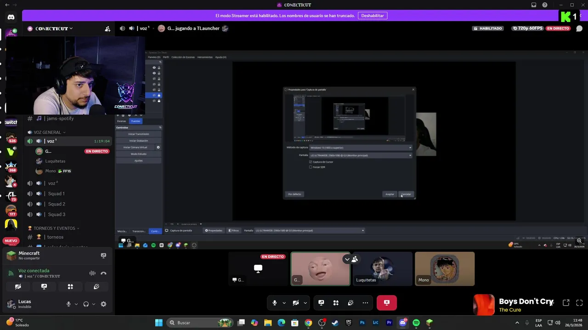Open Lightroom Classic from the taskbar

(376, 323)
